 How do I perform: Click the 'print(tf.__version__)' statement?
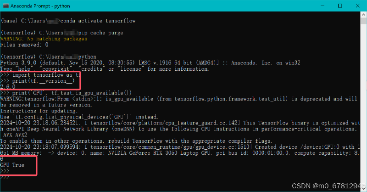43,81
